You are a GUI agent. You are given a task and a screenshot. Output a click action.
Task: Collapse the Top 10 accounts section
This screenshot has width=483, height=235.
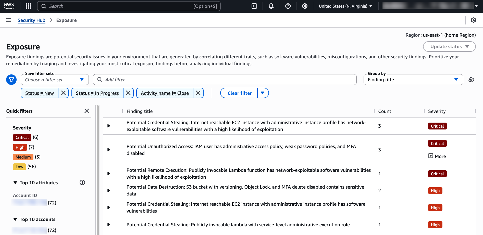pos(15,219)
